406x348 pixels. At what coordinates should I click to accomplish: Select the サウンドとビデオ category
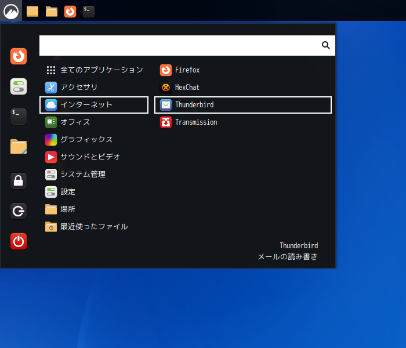[x=94, y=157]
